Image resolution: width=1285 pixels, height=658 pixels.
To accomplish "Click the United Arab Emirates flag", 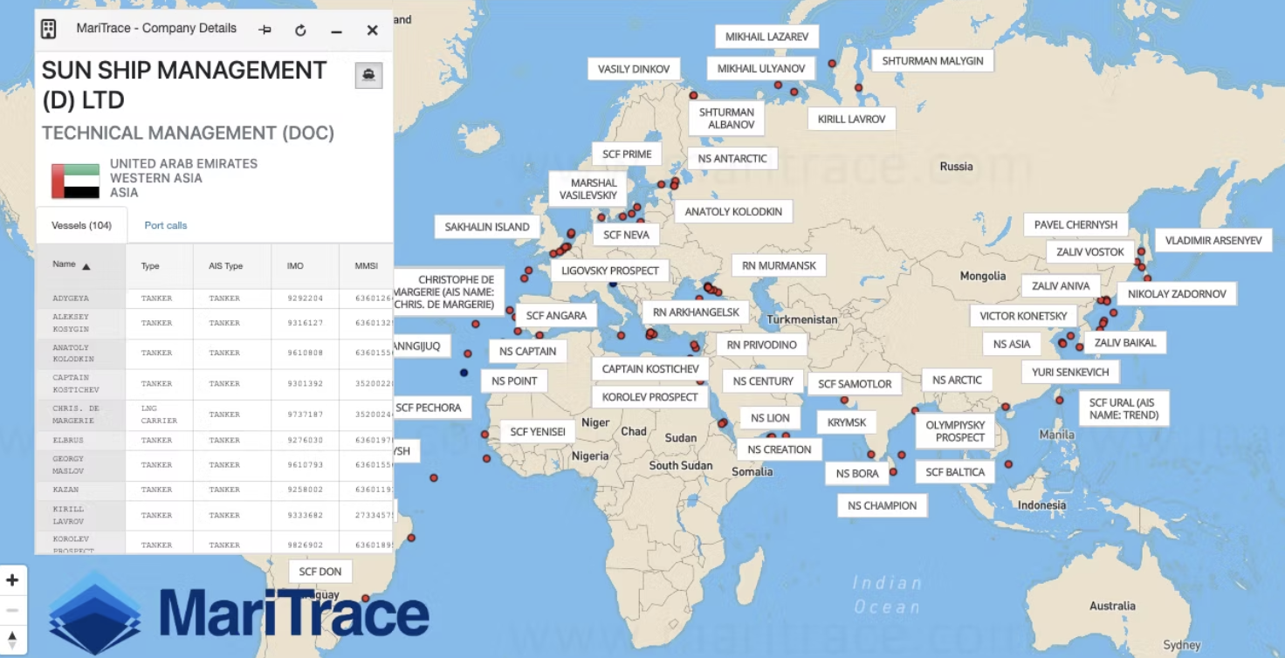I will pyautogui.click(x=76, y=181).
